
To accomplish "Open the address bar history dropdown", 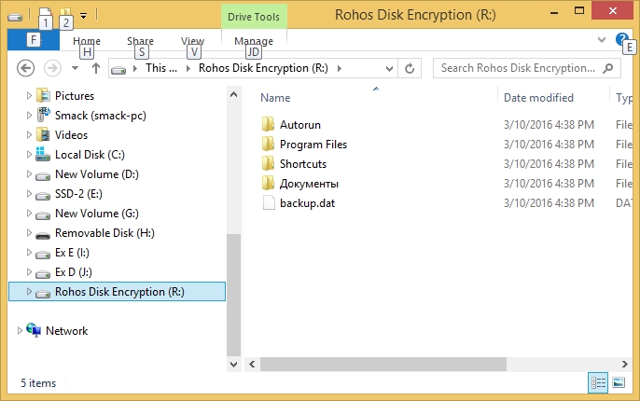I will [x=389, y=68].
